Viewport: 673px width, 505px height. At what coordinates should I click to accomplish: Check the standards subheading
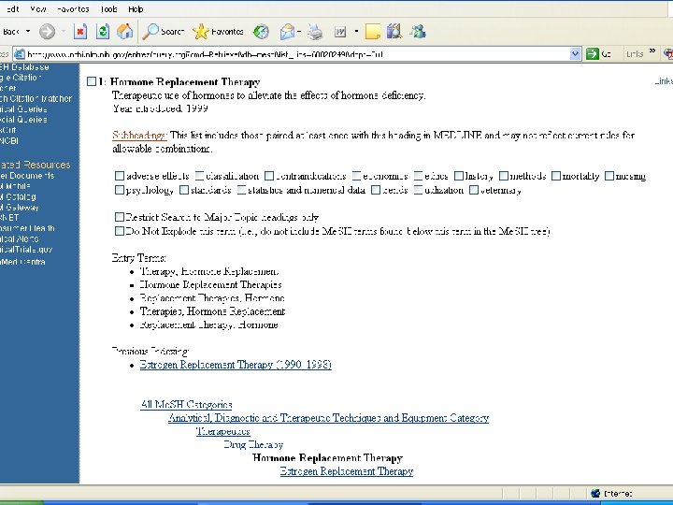point(184,190)
